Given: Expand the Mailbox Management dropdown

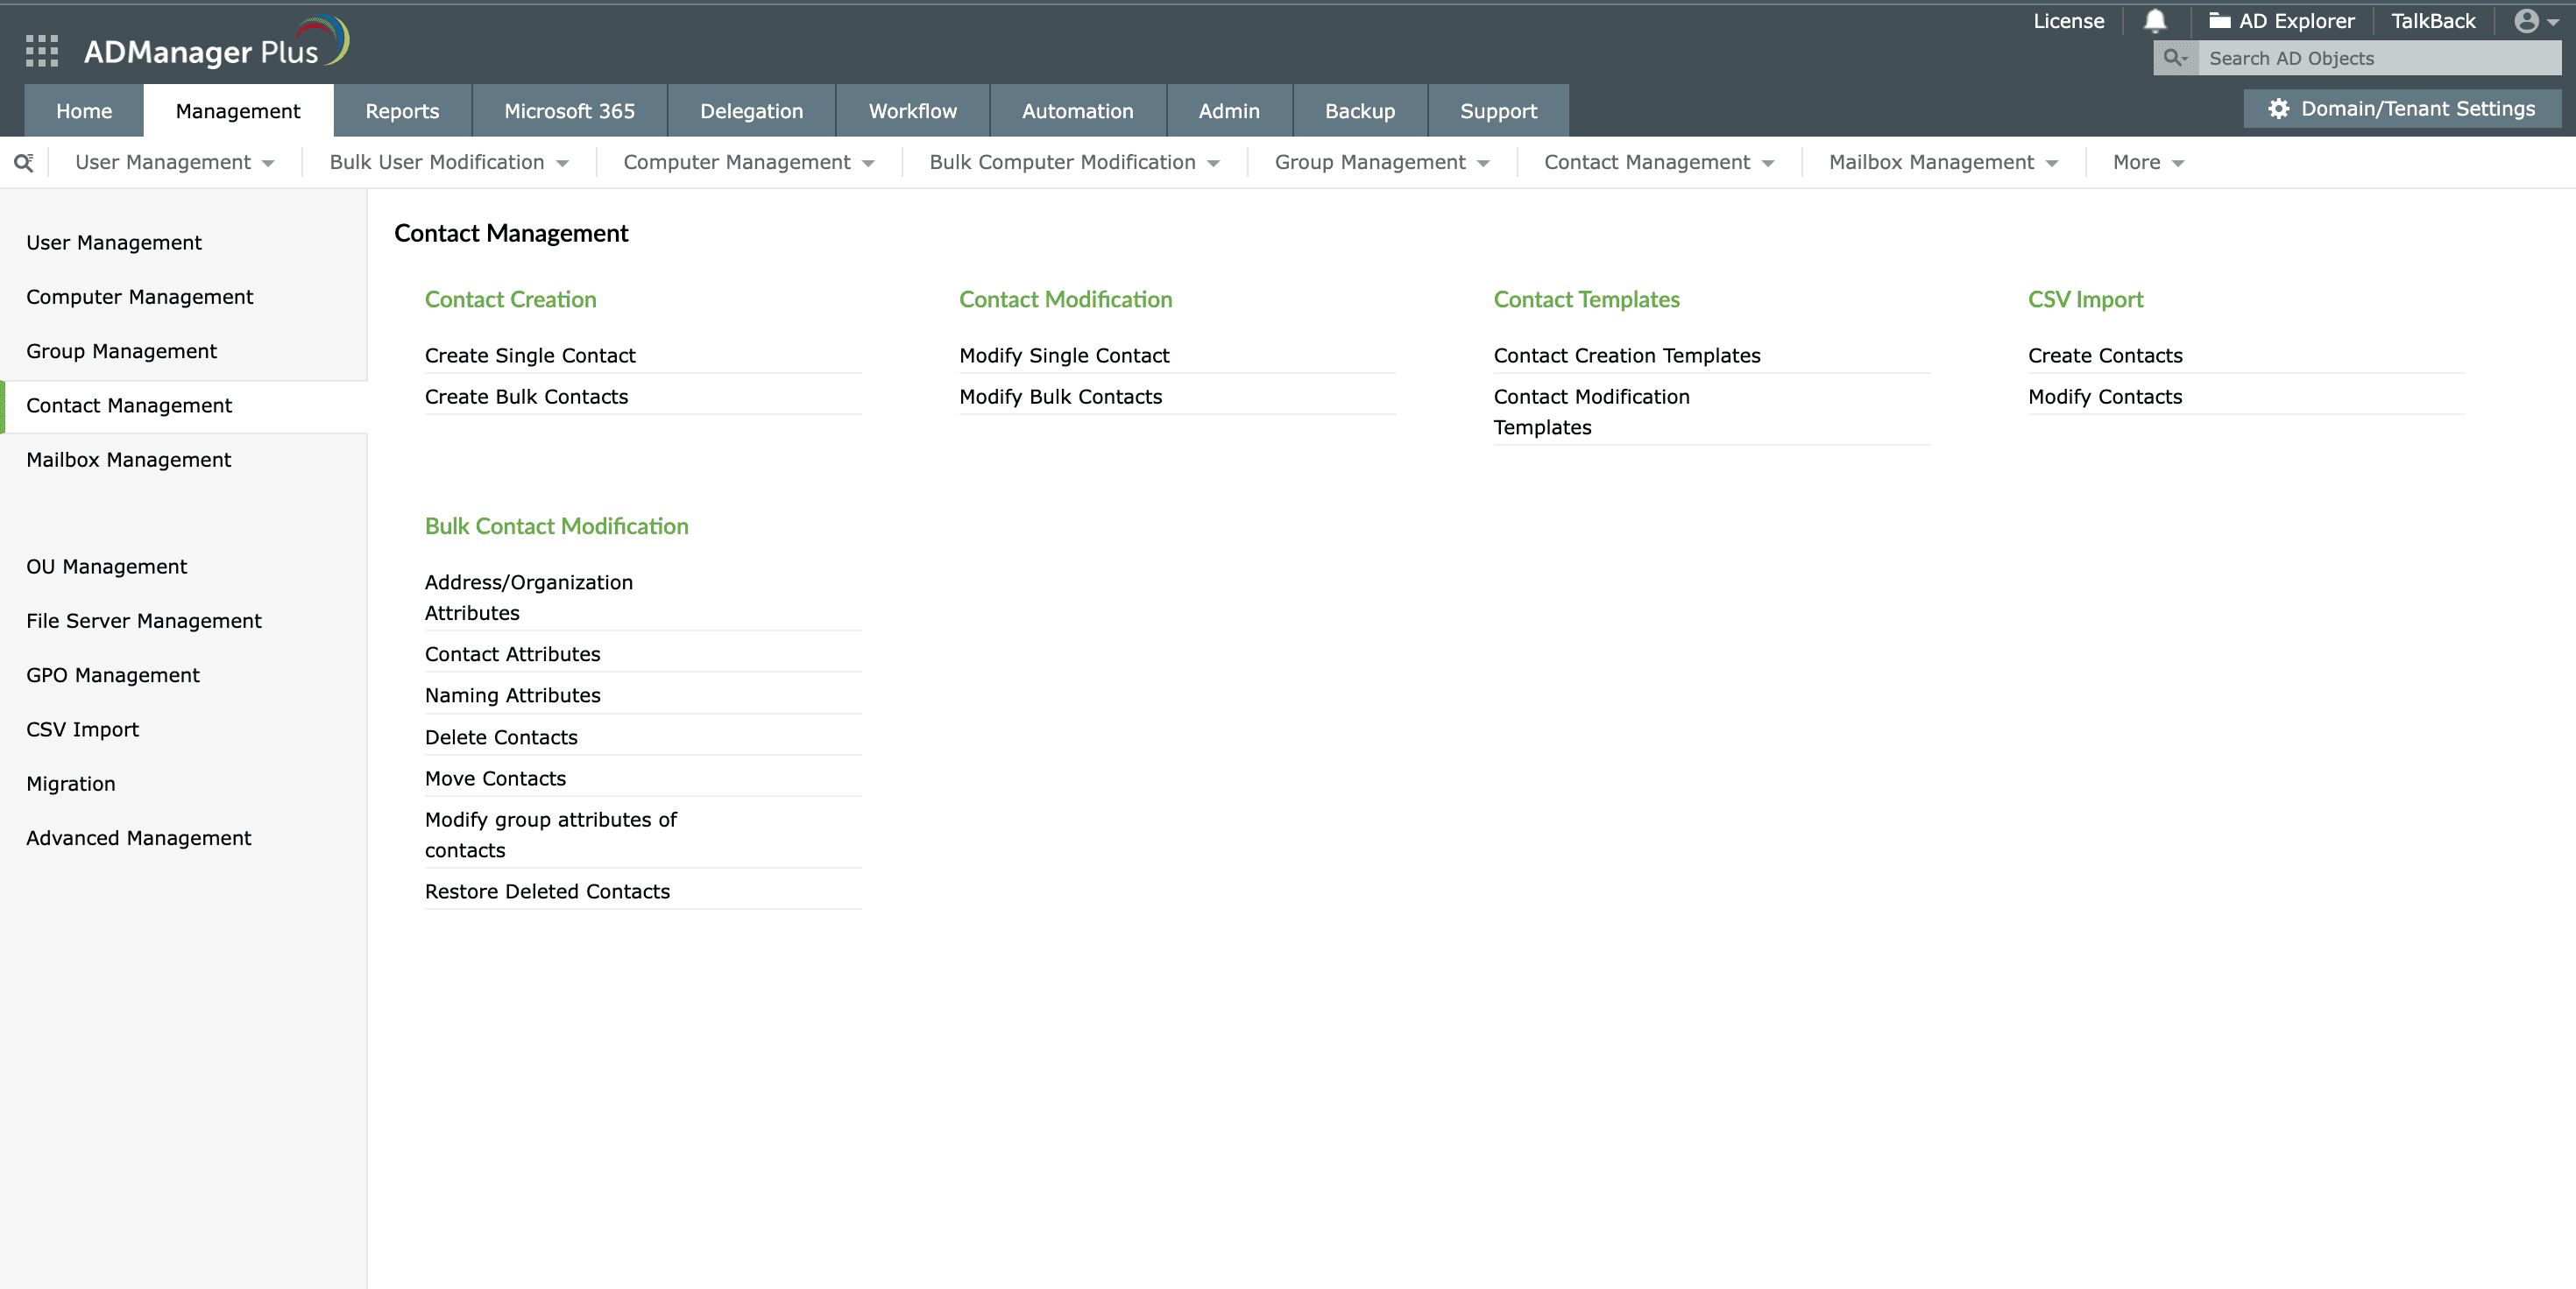Looking at the screenshot, I should (1943, 163).
